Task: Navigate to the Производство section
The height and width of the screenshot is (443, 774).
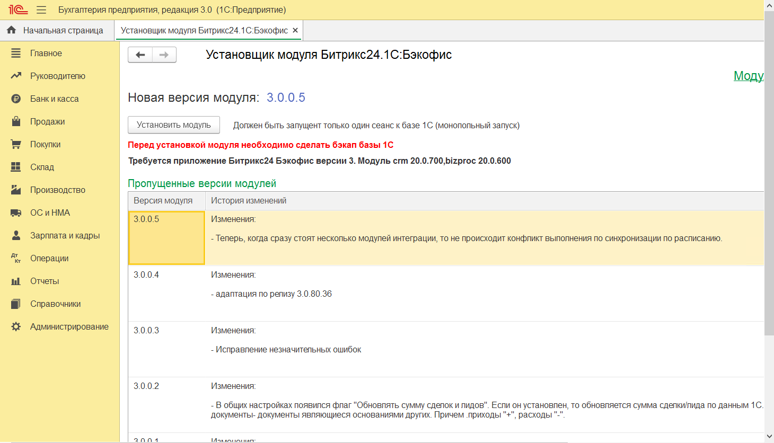Action: (58, 190)
